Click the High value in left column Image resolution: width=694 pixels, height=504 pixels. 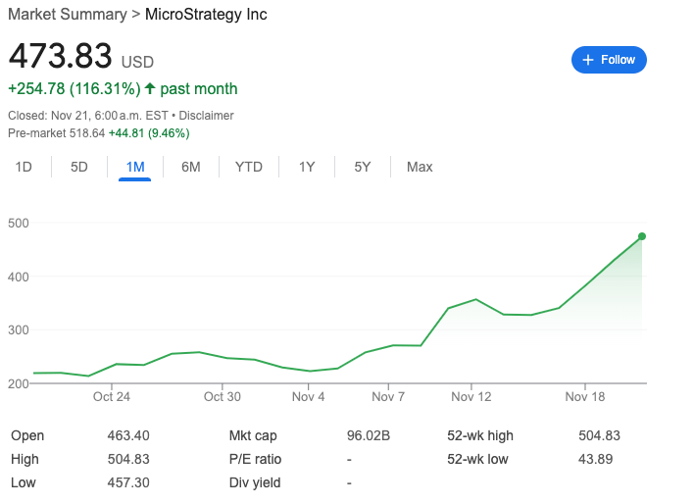point(128,459)
